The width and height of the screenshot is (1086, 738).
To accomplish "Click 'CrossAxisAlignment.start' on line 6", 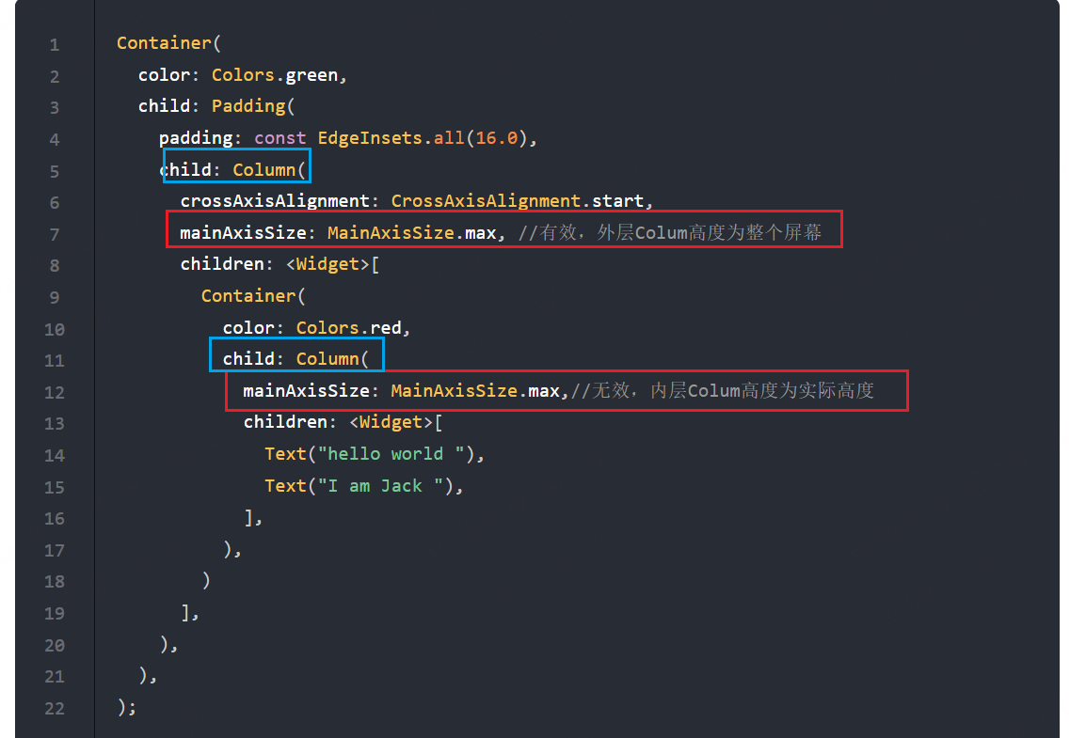I will click(518, 201).
